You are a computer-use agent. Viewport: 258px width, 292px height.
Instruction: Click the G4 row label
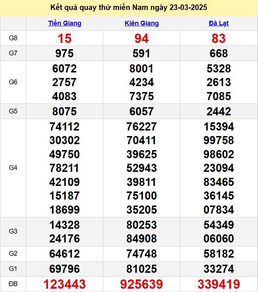(x=13, y=168)
